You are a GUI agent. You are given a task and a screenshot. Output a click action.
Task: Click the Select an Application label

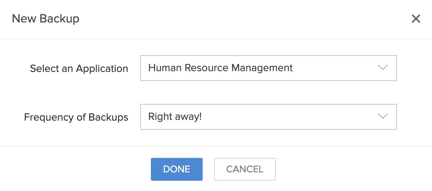coord(79,69)
